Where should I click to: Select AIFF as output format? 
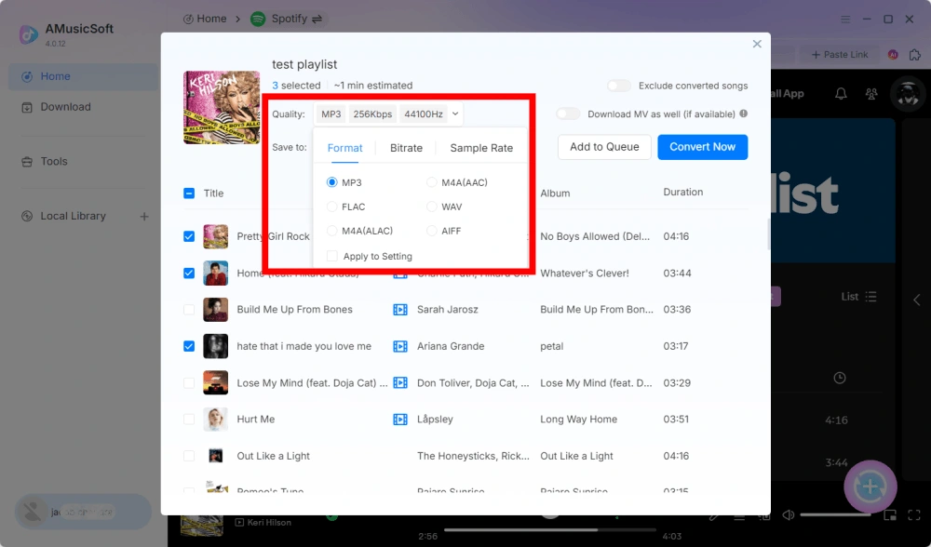(432, 231)
